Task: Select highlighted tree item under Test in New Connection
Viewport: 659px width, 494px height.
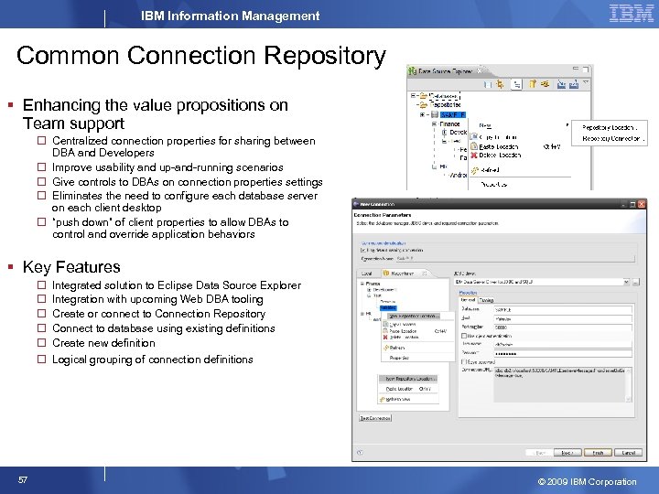Action: [388, 307]
